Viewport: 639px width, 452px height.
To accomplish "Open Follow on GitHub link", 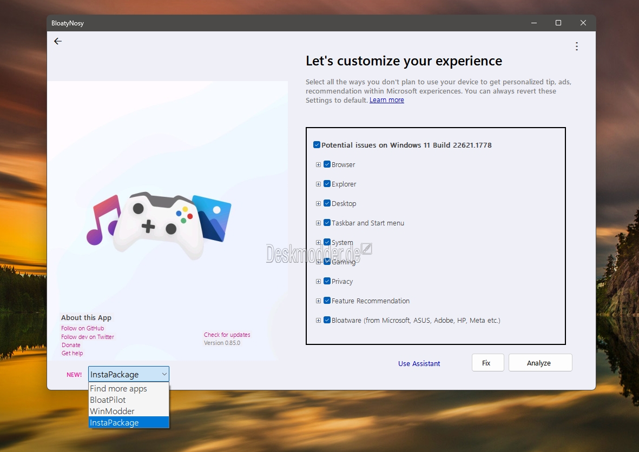I will point(83,328).
